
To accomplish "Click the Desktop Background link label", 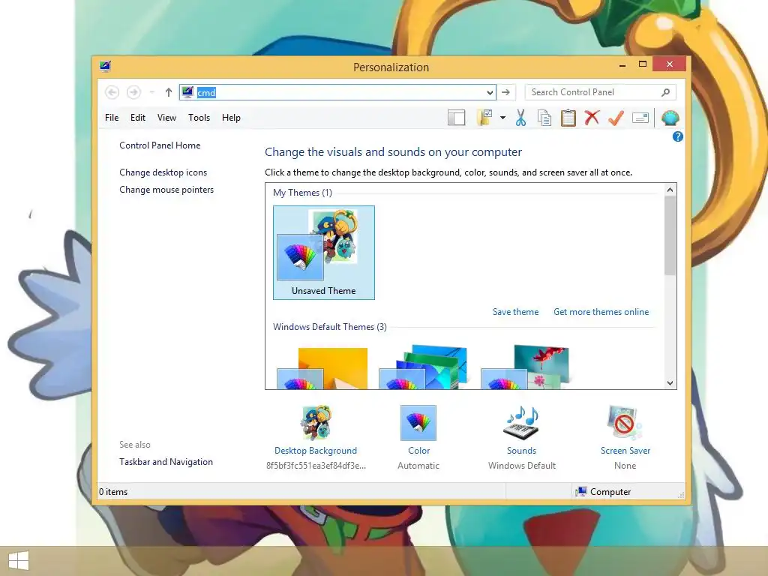I will click(316, 451).
